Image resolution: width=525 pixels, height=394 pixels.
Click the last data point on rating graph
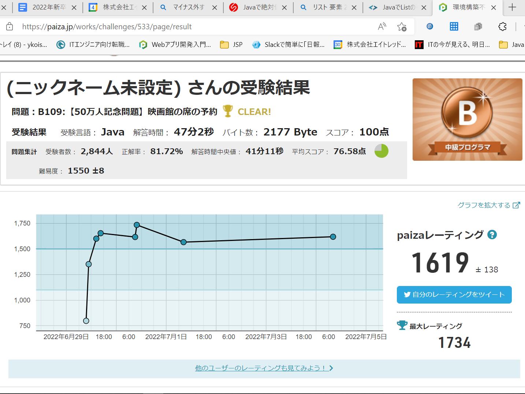click(x=333, y=237)
